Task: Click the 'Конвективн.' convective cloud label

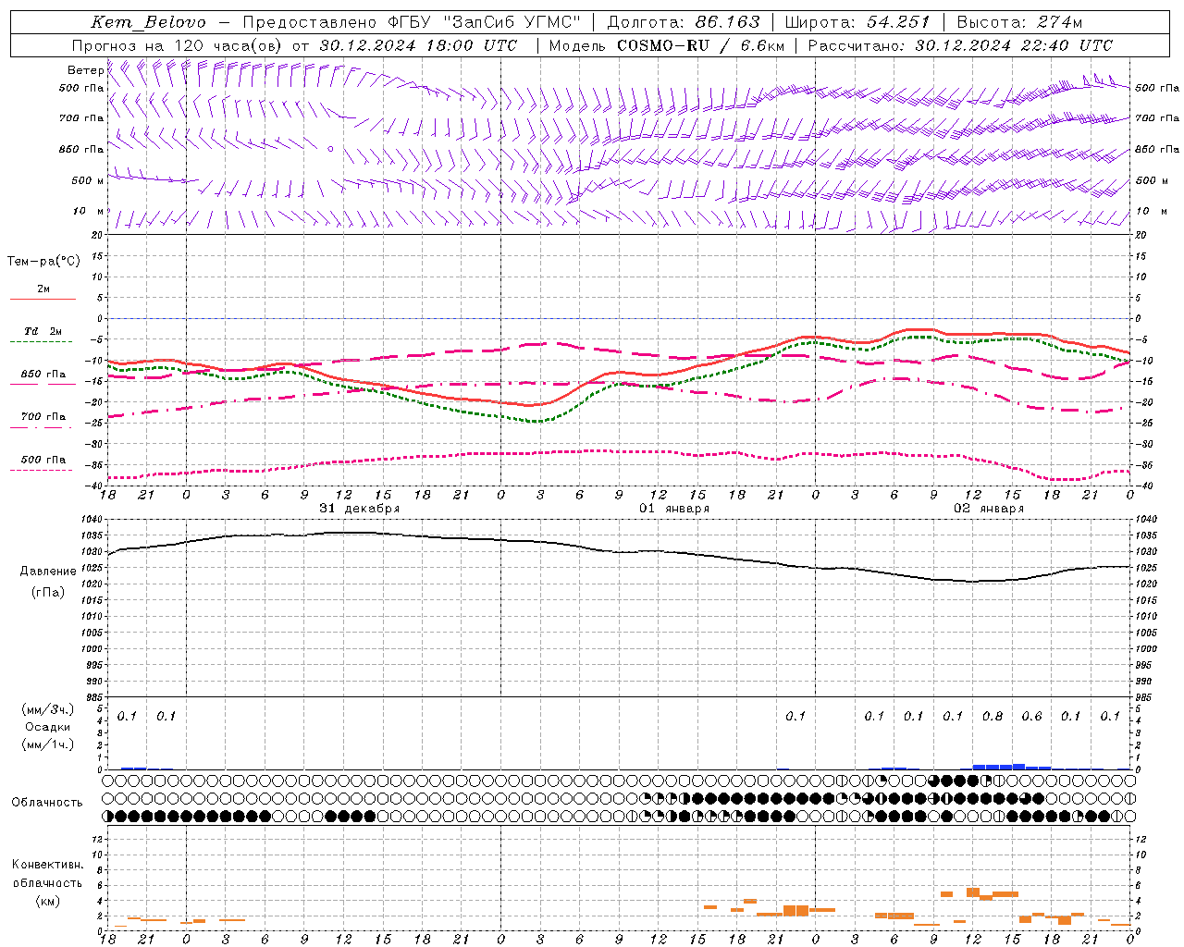Action: tap(47, 865)
